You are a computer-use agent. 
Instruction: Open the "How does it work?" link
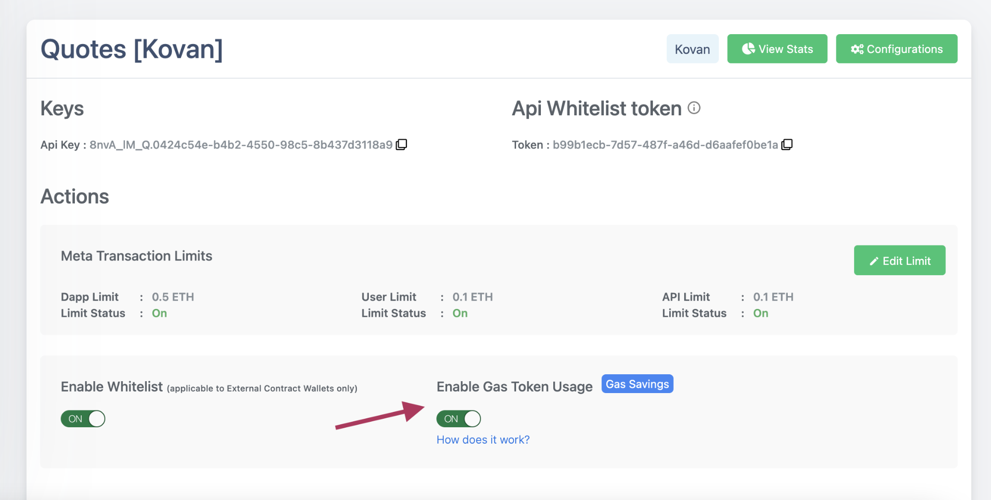tap(483, 440)
